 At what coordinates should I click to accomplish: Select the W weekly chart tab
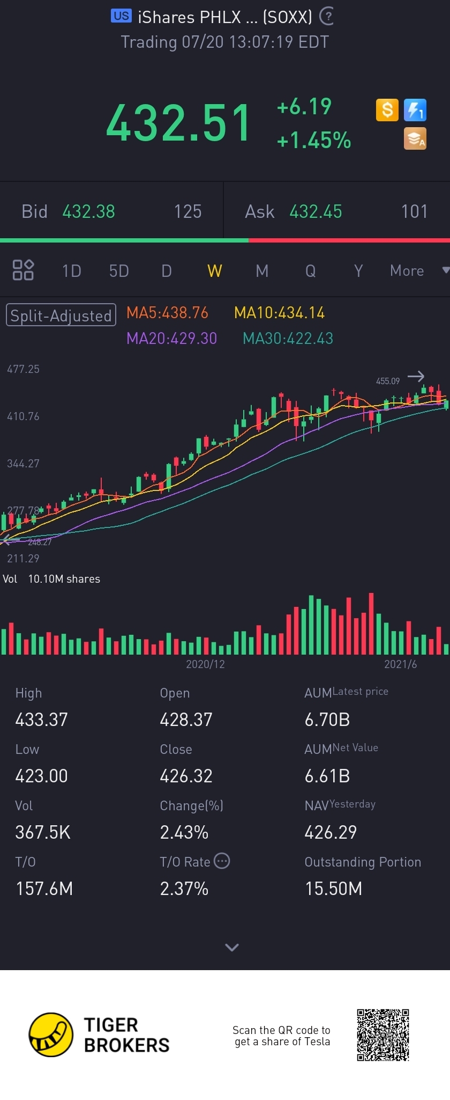214,271
